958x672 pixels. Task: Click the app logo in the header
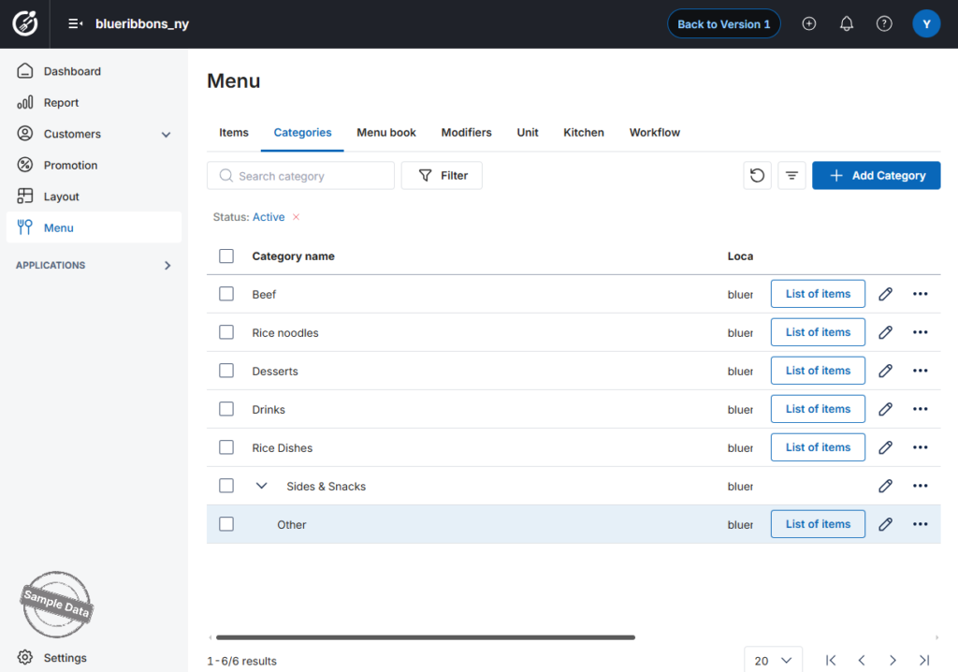25,23
